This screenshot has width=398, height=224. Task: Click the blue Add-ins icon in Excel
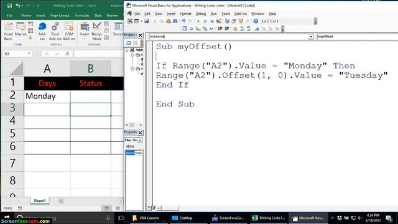(x=42, y=31)
